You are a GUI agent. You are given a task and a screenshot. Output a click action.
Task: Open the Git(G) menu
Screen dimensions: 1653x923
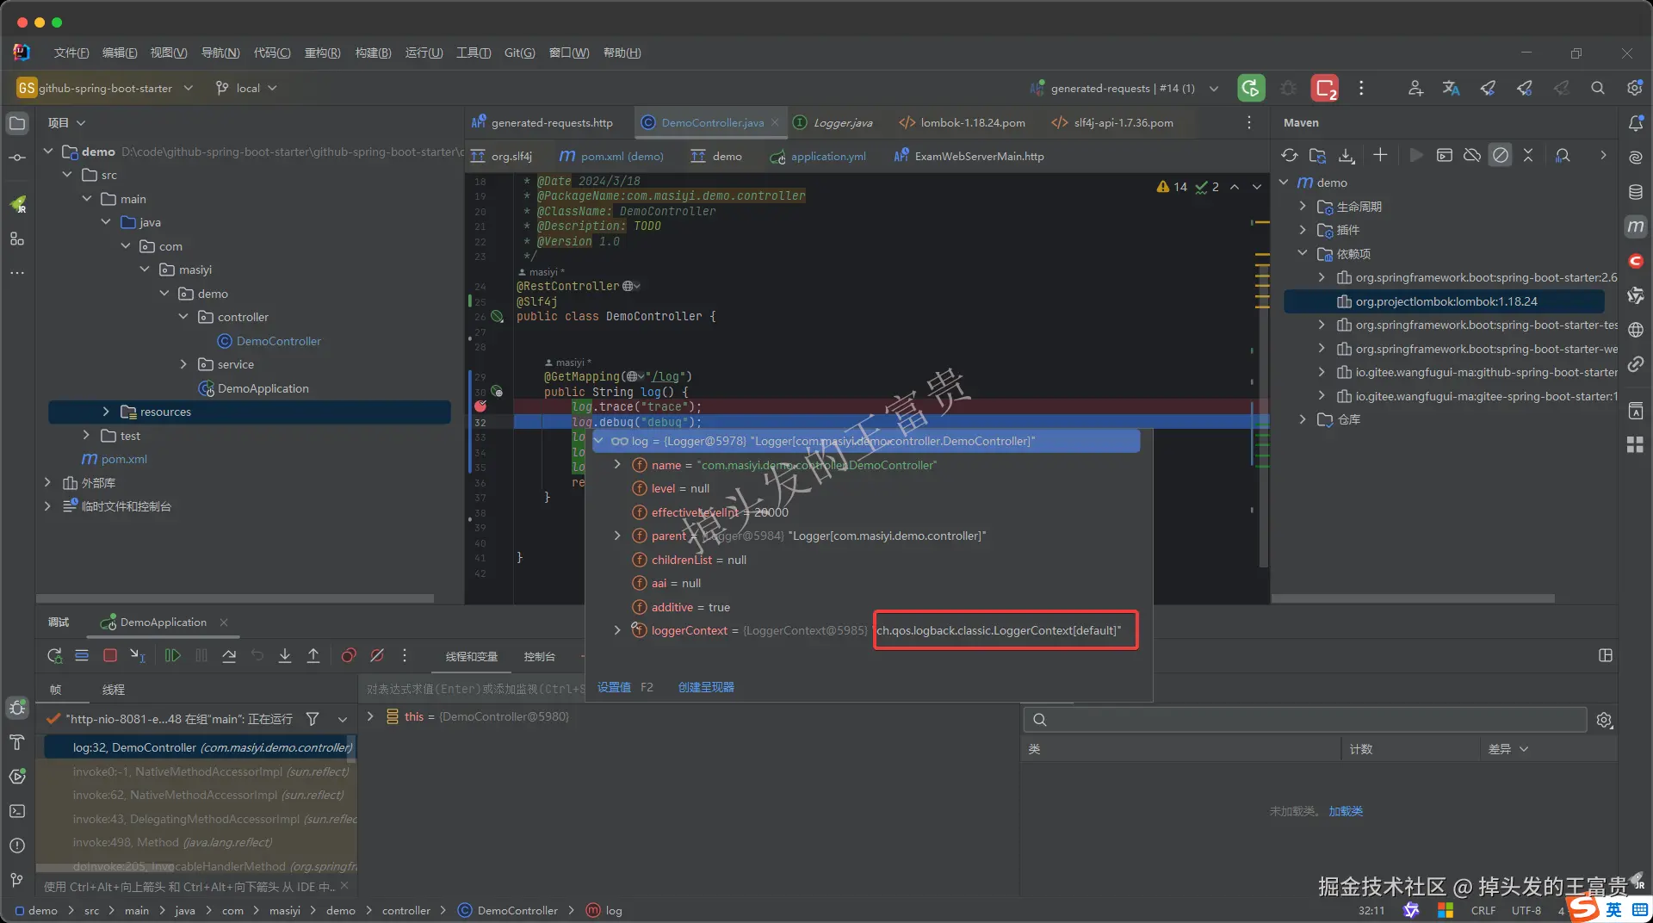pos(519,53)
